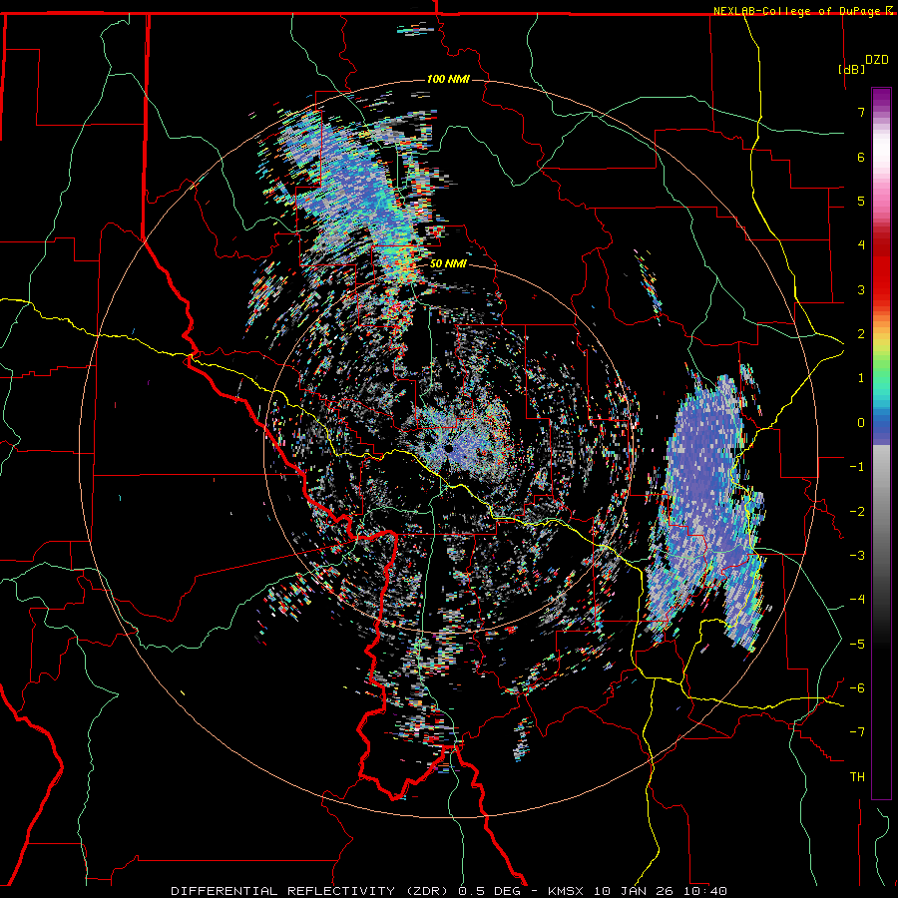Click the KMSX radar site center dot
The height and width of the screenshot is (898, 898).
pos(448,448)
